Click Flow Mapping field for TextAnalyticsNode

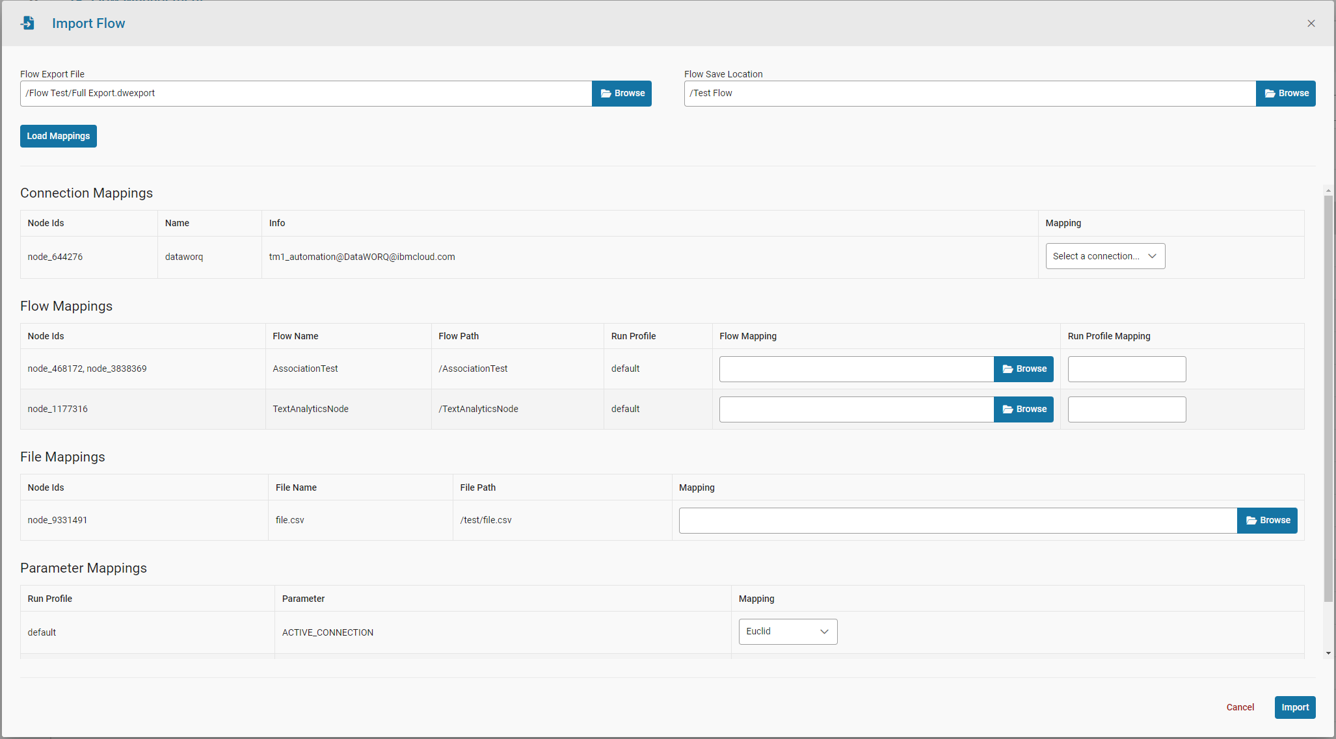coord(857,409)
